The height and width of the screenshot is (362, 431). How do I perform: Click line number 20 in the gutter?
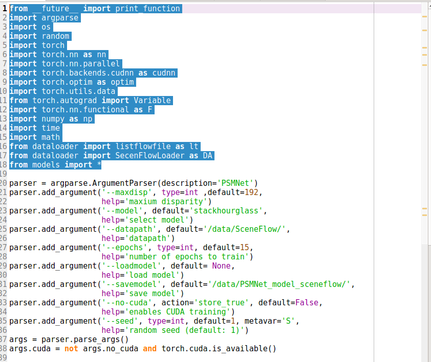4,183
